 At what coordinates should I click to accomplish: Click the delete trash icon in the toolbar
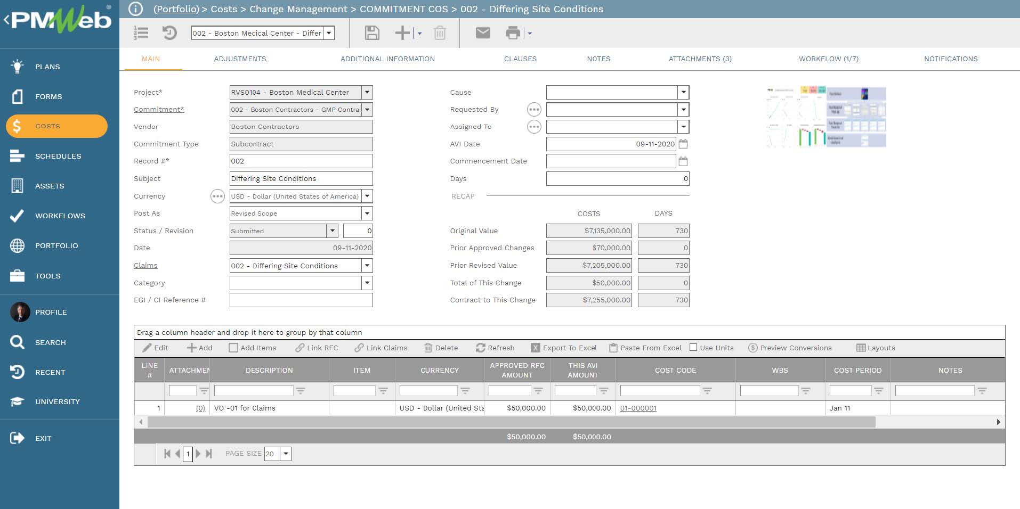coord(440,33)
